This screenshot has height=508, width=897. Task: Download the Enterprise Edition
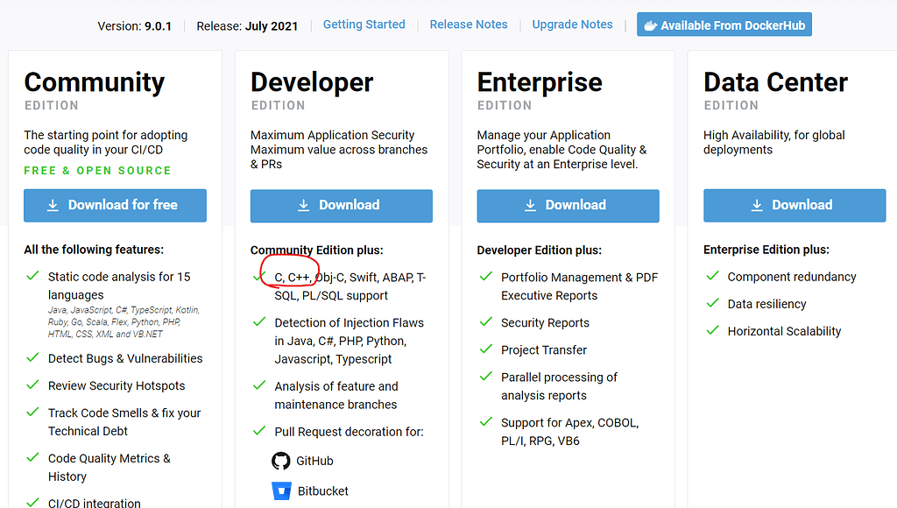(x=568, y=205)
